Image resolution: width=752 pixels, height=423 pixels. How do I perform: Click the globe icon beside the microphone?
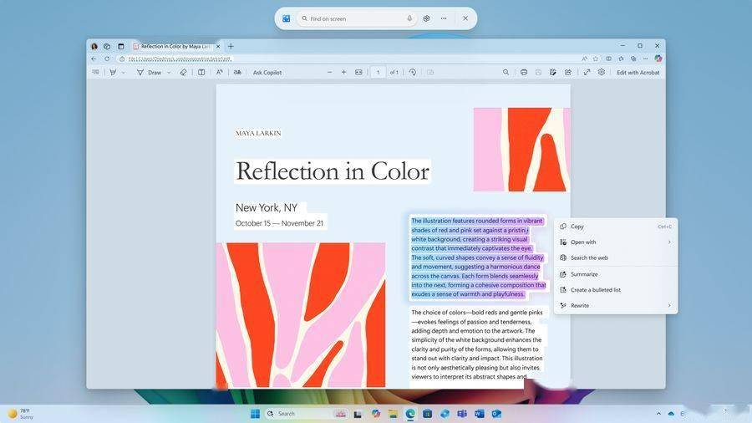[x=426, y=18]
